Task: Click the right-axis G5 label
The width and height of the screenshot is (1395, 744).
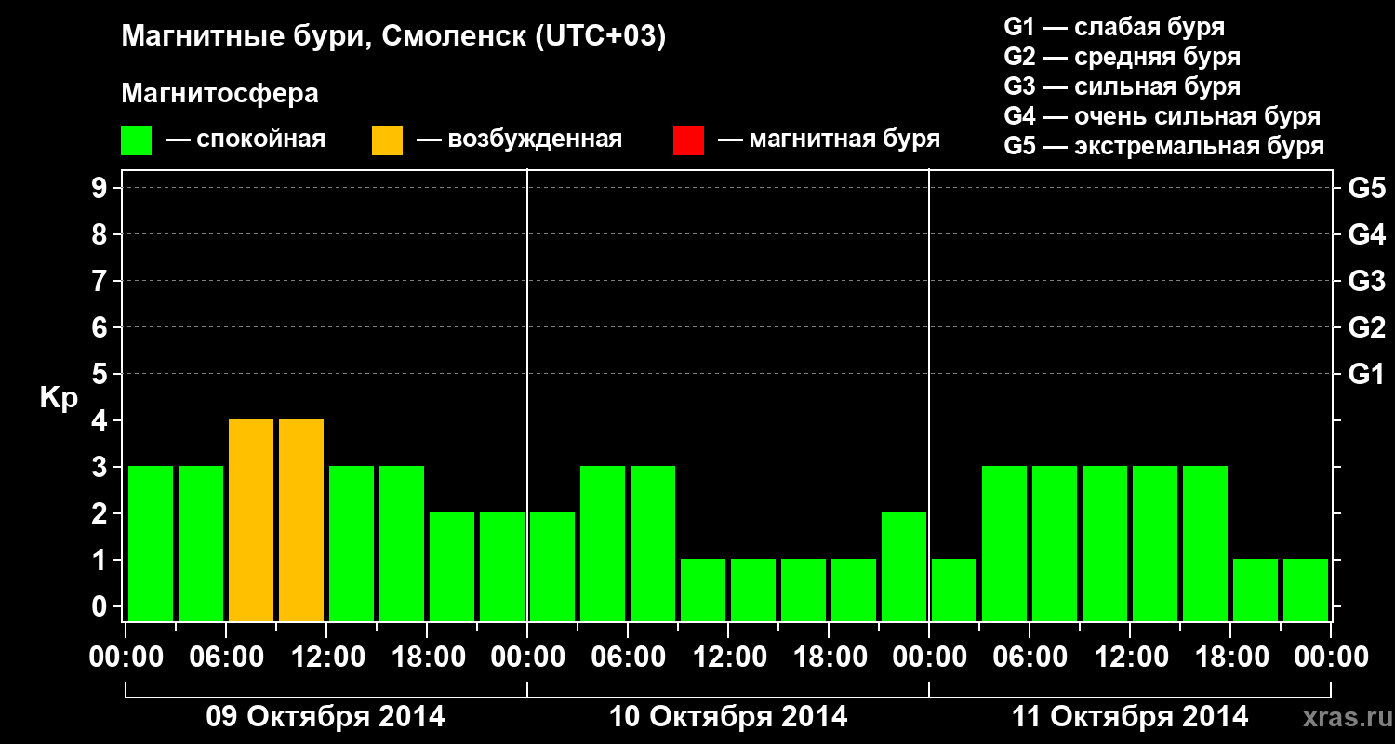Action: (1366, 188)
